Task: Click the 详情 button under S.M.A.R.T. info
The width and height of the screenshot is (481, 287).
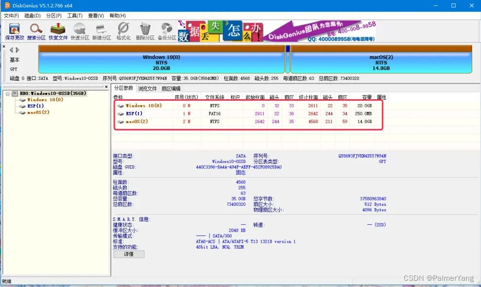Action: pyautogui.click(x=128, y=254)
